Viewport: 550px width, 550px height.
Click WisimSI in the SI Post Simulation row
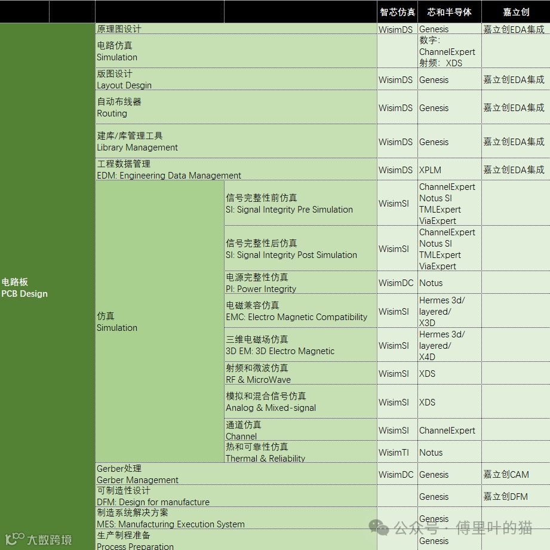pos(396,248)
